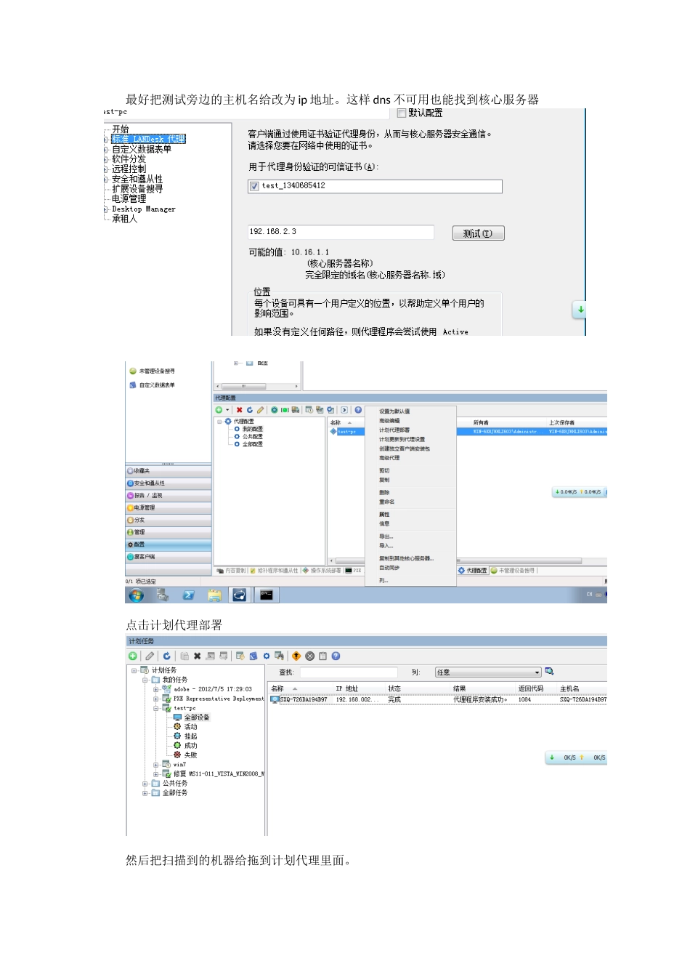The height and width of the screenshot is (977, 690).
Task: Check the 默认配置 checkbox
Action: click(x=402, y=113)
